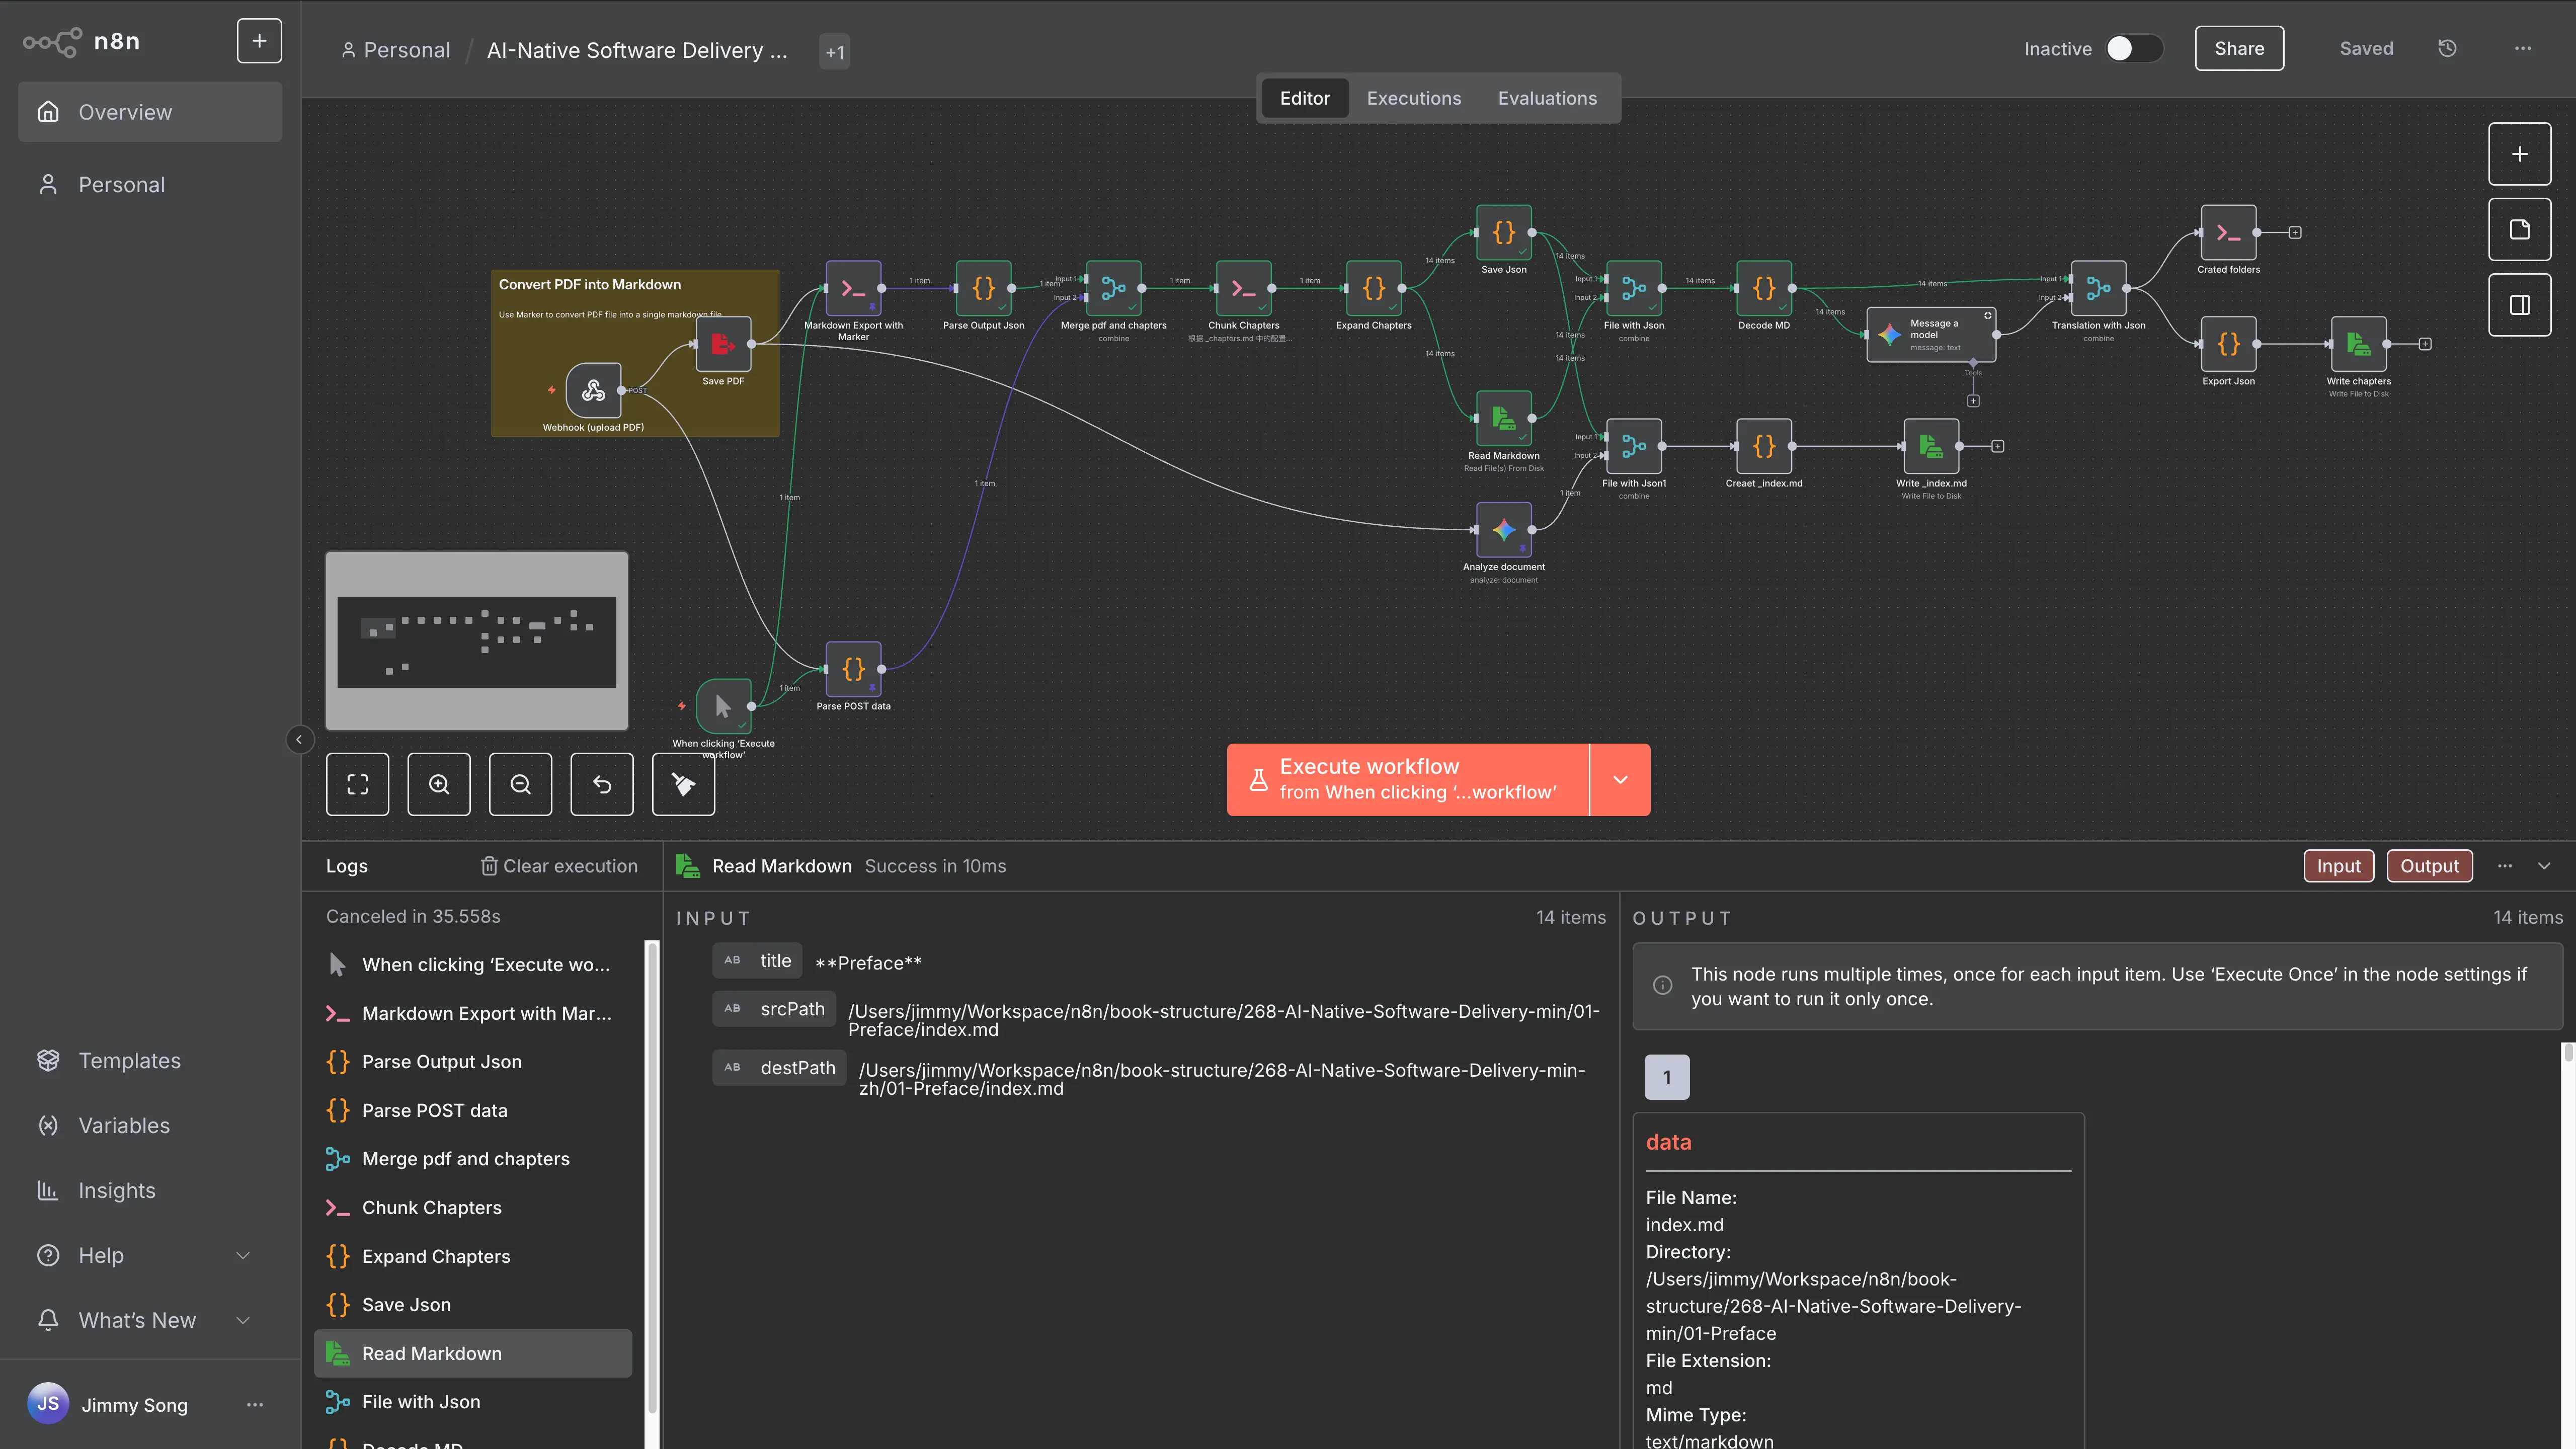The width and height of the screenshot is (2576, 1449).
Task: Click the zoom in canvas icon
Action: tap(439, 784)
